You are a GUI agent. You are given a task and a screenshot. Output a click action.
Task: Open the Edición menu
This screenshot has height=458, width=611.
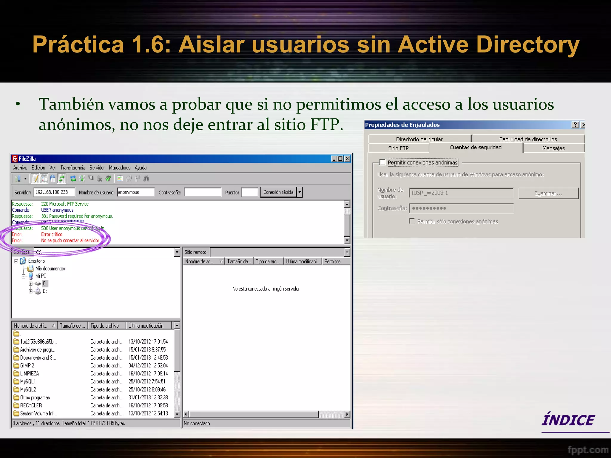coord(38,168)
